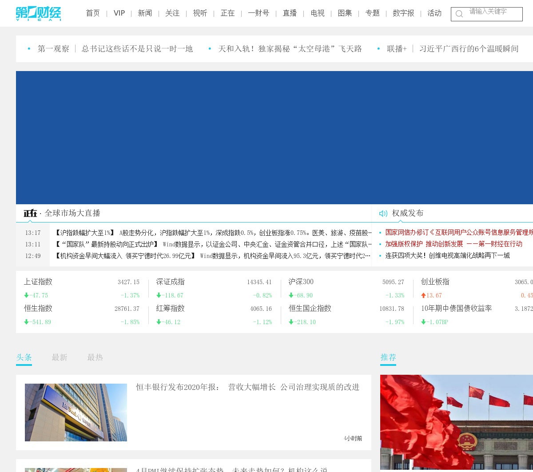
Task: Open 连获四项大奖 创维电视 link
Action: (447, 255)
